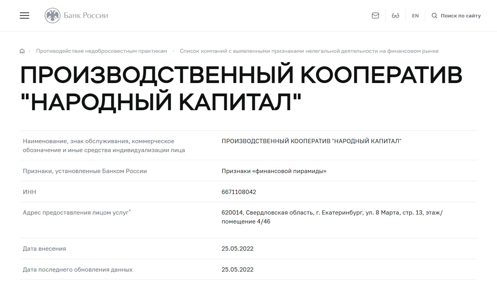Open the envelope contact icon
497x291 pixels.
(375, 16)
